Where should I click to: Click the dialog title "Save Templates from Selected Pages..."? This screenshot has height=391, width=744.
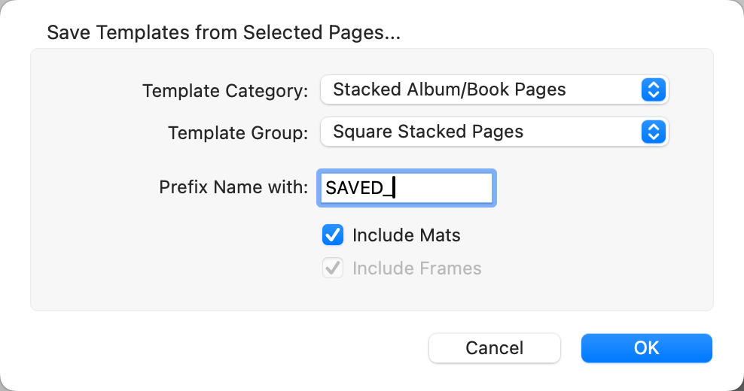pos(224,33)
